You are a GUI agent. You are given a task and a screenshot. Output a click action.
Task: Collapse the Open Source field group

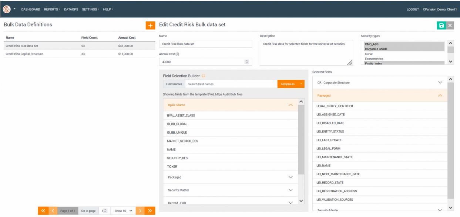(290, 105)
